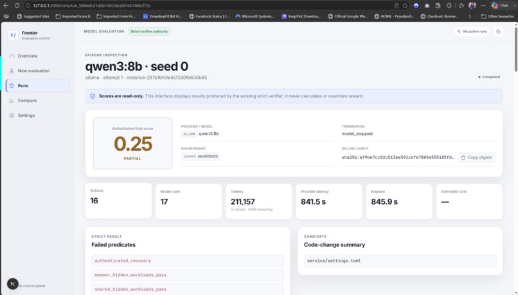Click the Tokens value 211,157

coord(242,202)
